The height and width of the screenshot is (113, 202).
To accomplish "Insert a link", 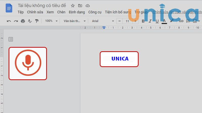I will pyautogui.click(x=181, y=21).
